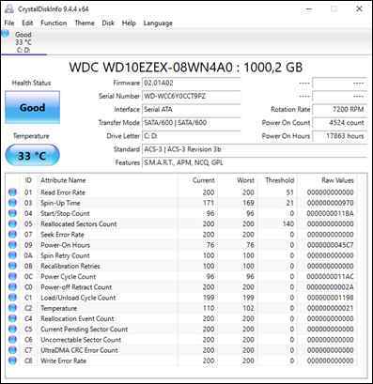
Task: Click the Load/Unload Cycle Count status icon
Action: [x=12, y=298]
